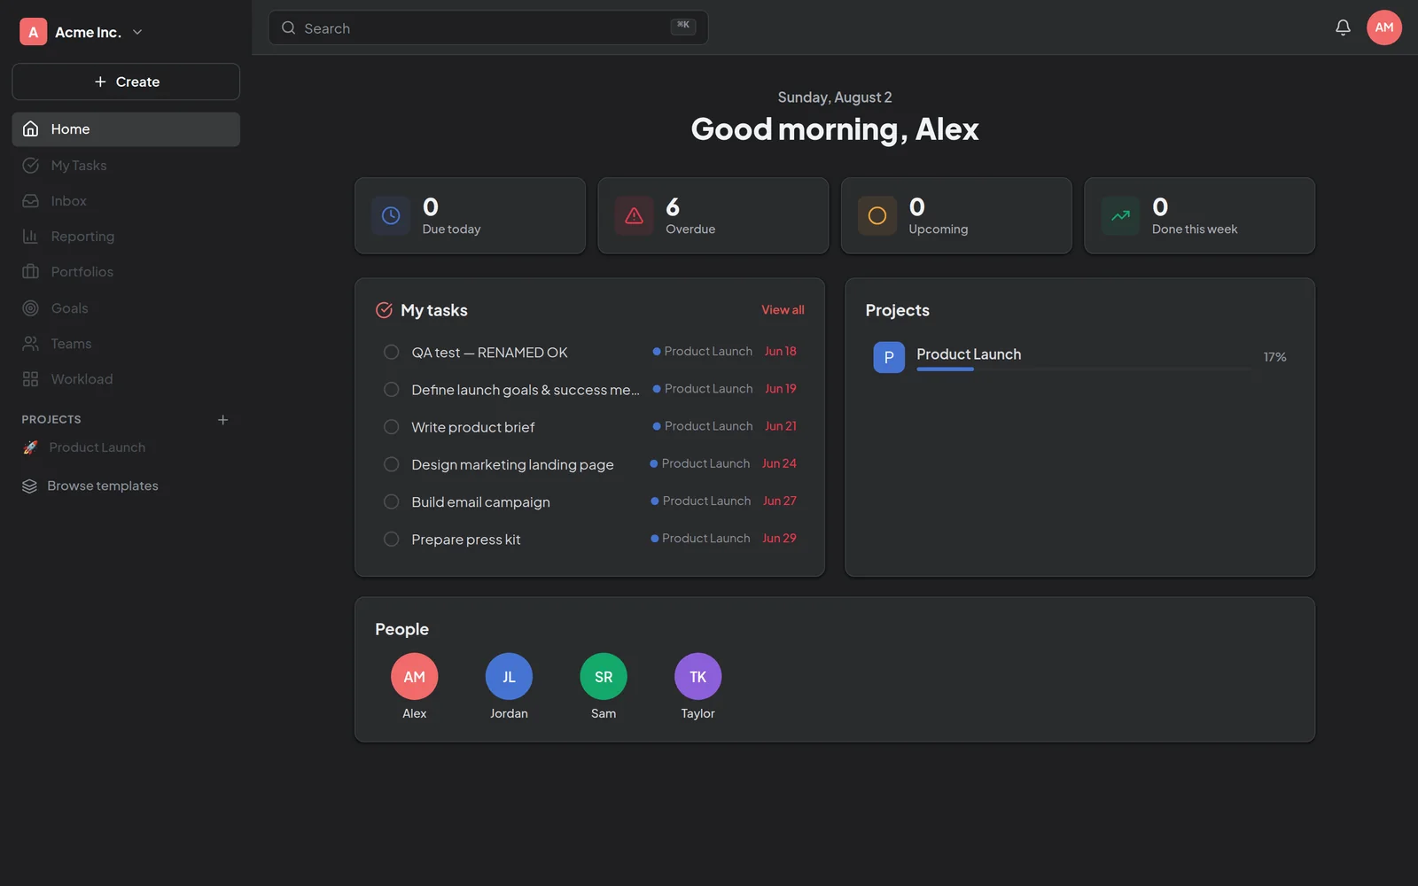Open the Done this week card
Image resolution: width=1418 pixels, height=886 pixels.
(1200, 216)
